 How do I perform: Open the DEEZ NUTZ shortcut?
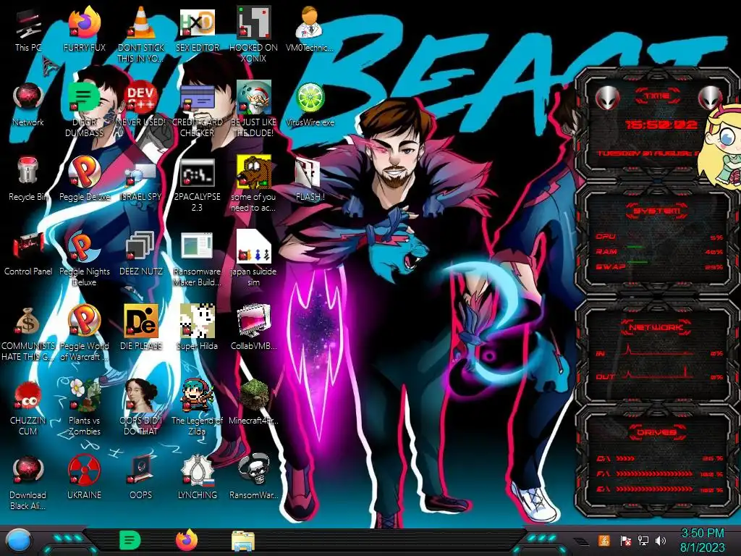tap(141, 253)
